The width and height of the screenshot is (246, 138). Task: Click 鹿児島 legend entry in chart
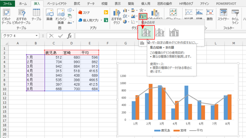pos(162,130)
